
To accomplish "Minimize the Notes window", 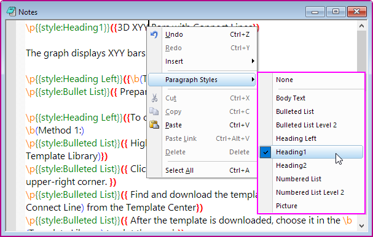I will 315,12.
